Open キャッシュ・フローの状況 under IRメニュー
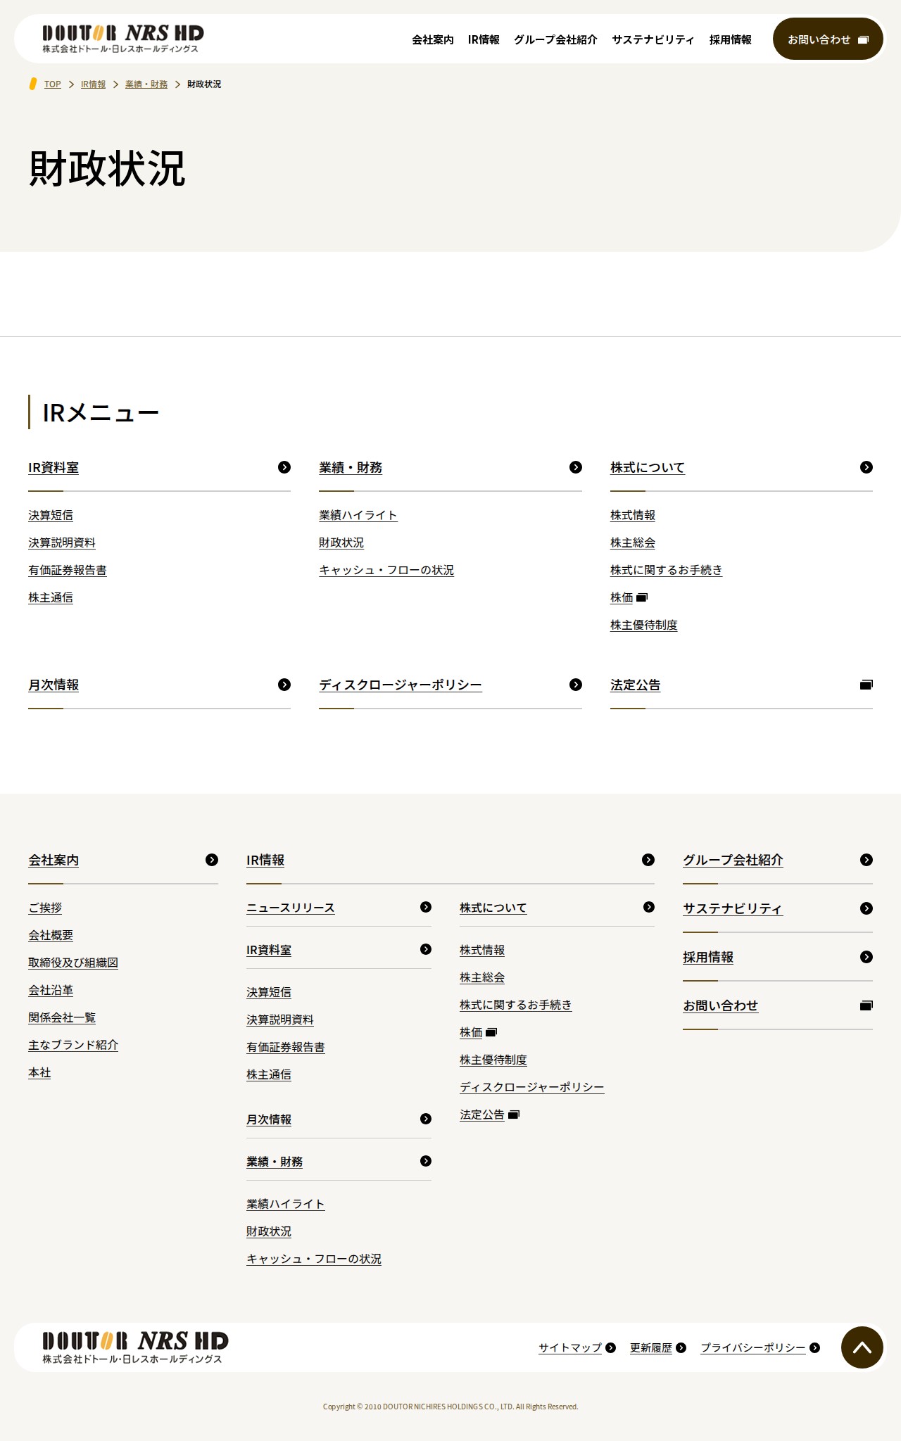901x1441 pixels. click(x=386, y=570)
